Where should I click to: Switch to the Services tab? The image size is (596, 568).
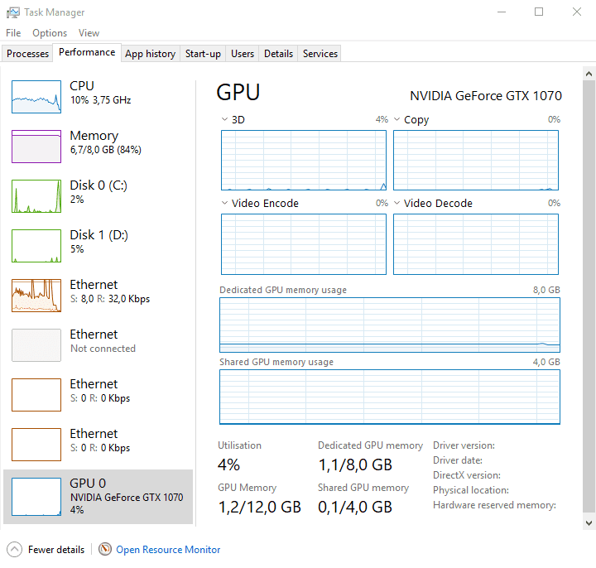tap(320, 54)
